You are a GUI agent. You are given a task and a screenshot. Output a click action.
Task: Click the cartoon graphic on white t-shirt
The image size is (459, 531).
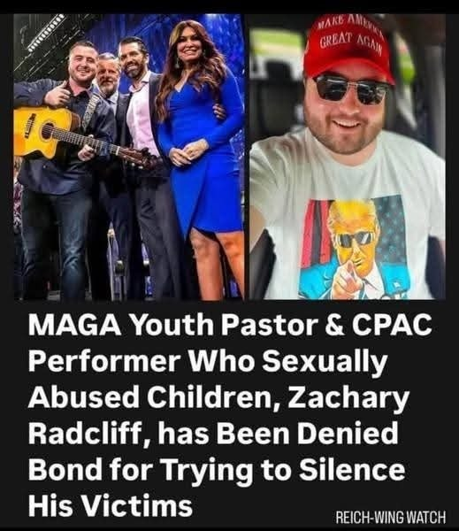(352, 248)
